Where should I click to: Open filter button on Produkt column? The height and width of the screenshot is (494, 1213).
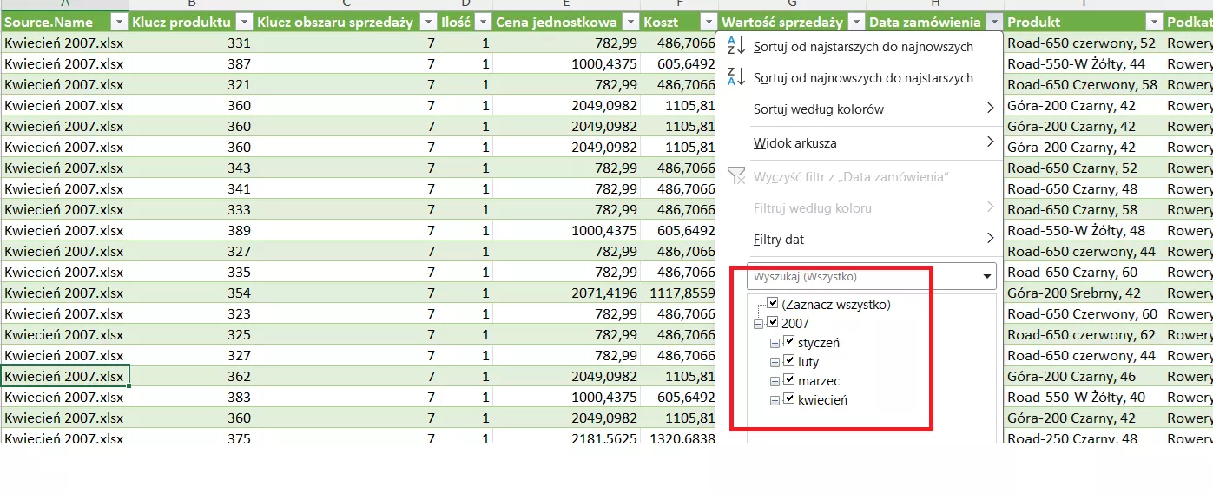[1153, 23]
